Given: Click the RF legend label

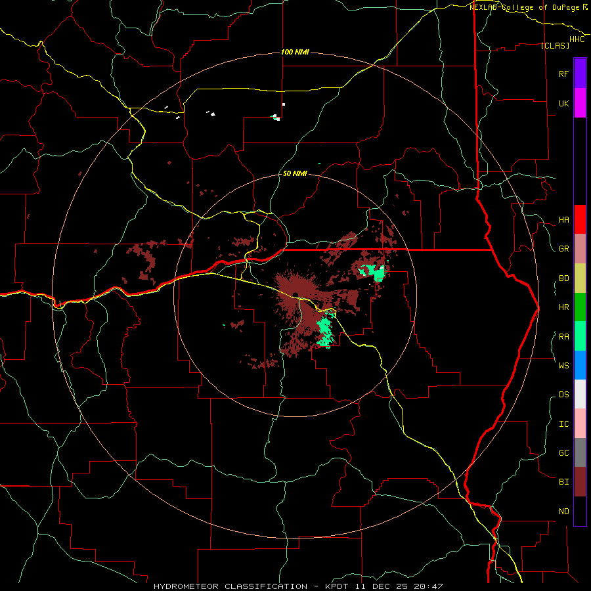Looking at the screenshot, I should (563, 74).
